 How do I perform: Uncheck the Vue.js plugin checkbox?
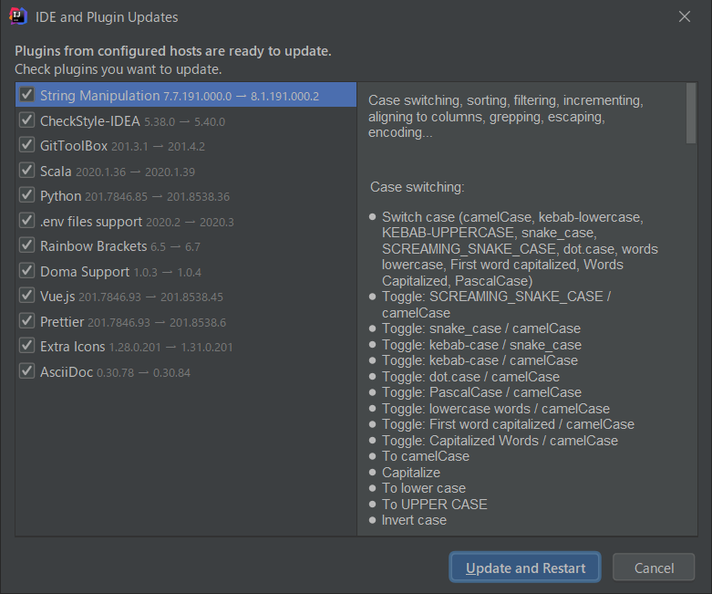(x=26, y=296)
